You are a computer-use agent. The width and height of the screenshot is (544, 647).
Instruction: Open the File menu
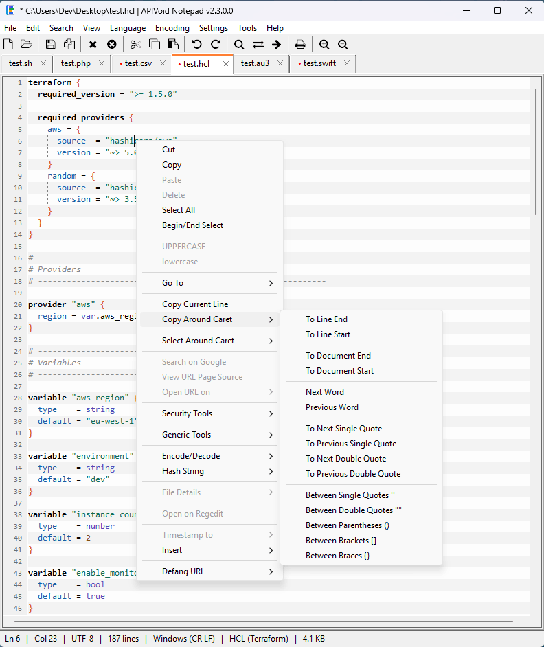click(10, 28)
